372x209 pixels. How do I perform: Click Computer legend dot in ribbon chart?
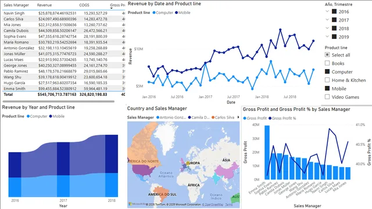coord(28,116)
